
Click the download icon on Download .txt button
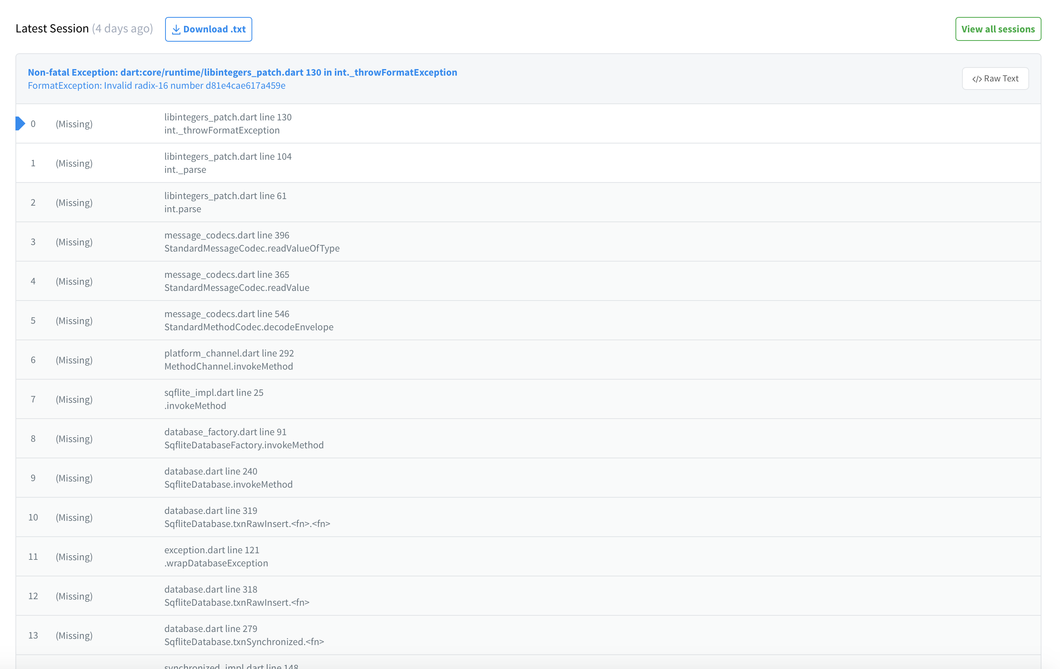tap(176, 29)
